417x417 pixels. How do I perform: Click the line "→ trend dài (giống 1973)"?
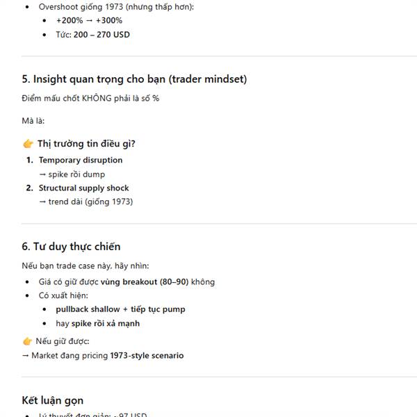click(x=85, y=202)
